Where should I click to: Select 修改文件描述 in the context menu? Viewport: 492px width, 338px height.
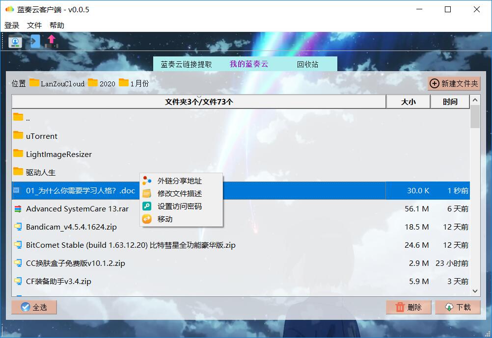click(x=179, y=194)
